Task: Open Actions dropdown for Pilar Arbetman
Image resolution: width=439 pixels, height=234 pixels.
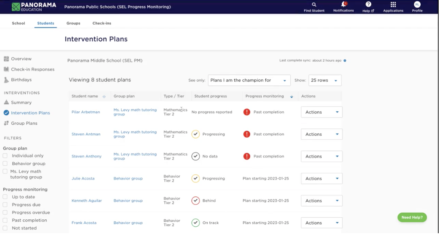Action: 321,112
